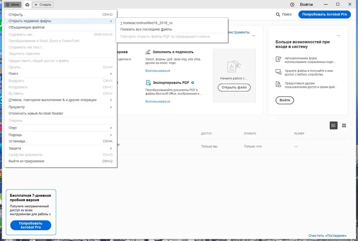Switch to list view icon
Image resolution: width=358 pixels, height=241 pixels.
coord(334,126)
